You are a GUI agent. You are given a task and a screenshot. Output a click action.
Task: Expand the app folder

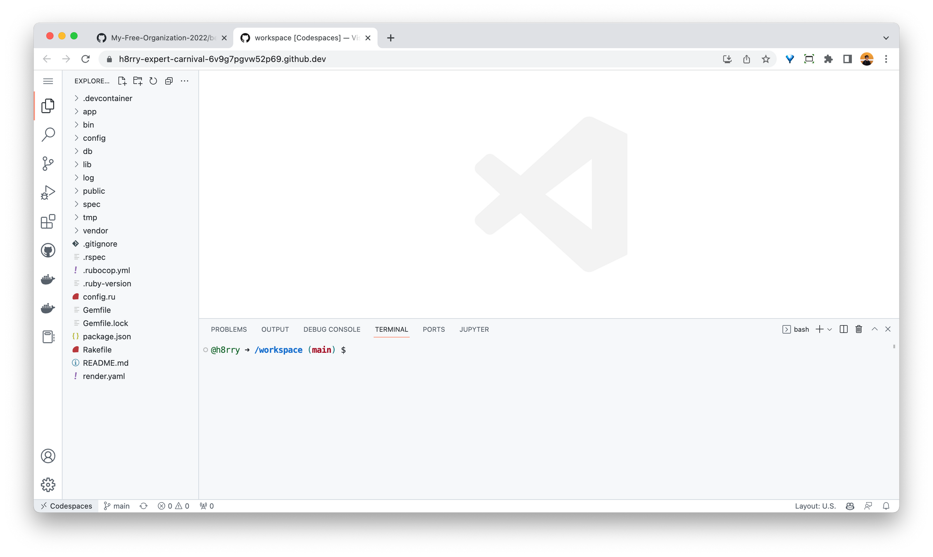click(89, 111)
